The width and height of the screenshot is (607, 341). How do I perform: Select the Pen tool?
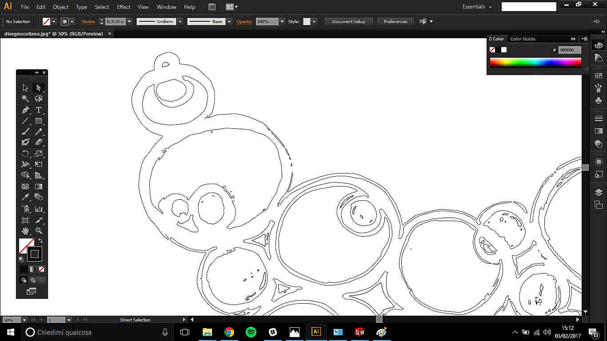[25, 110]
